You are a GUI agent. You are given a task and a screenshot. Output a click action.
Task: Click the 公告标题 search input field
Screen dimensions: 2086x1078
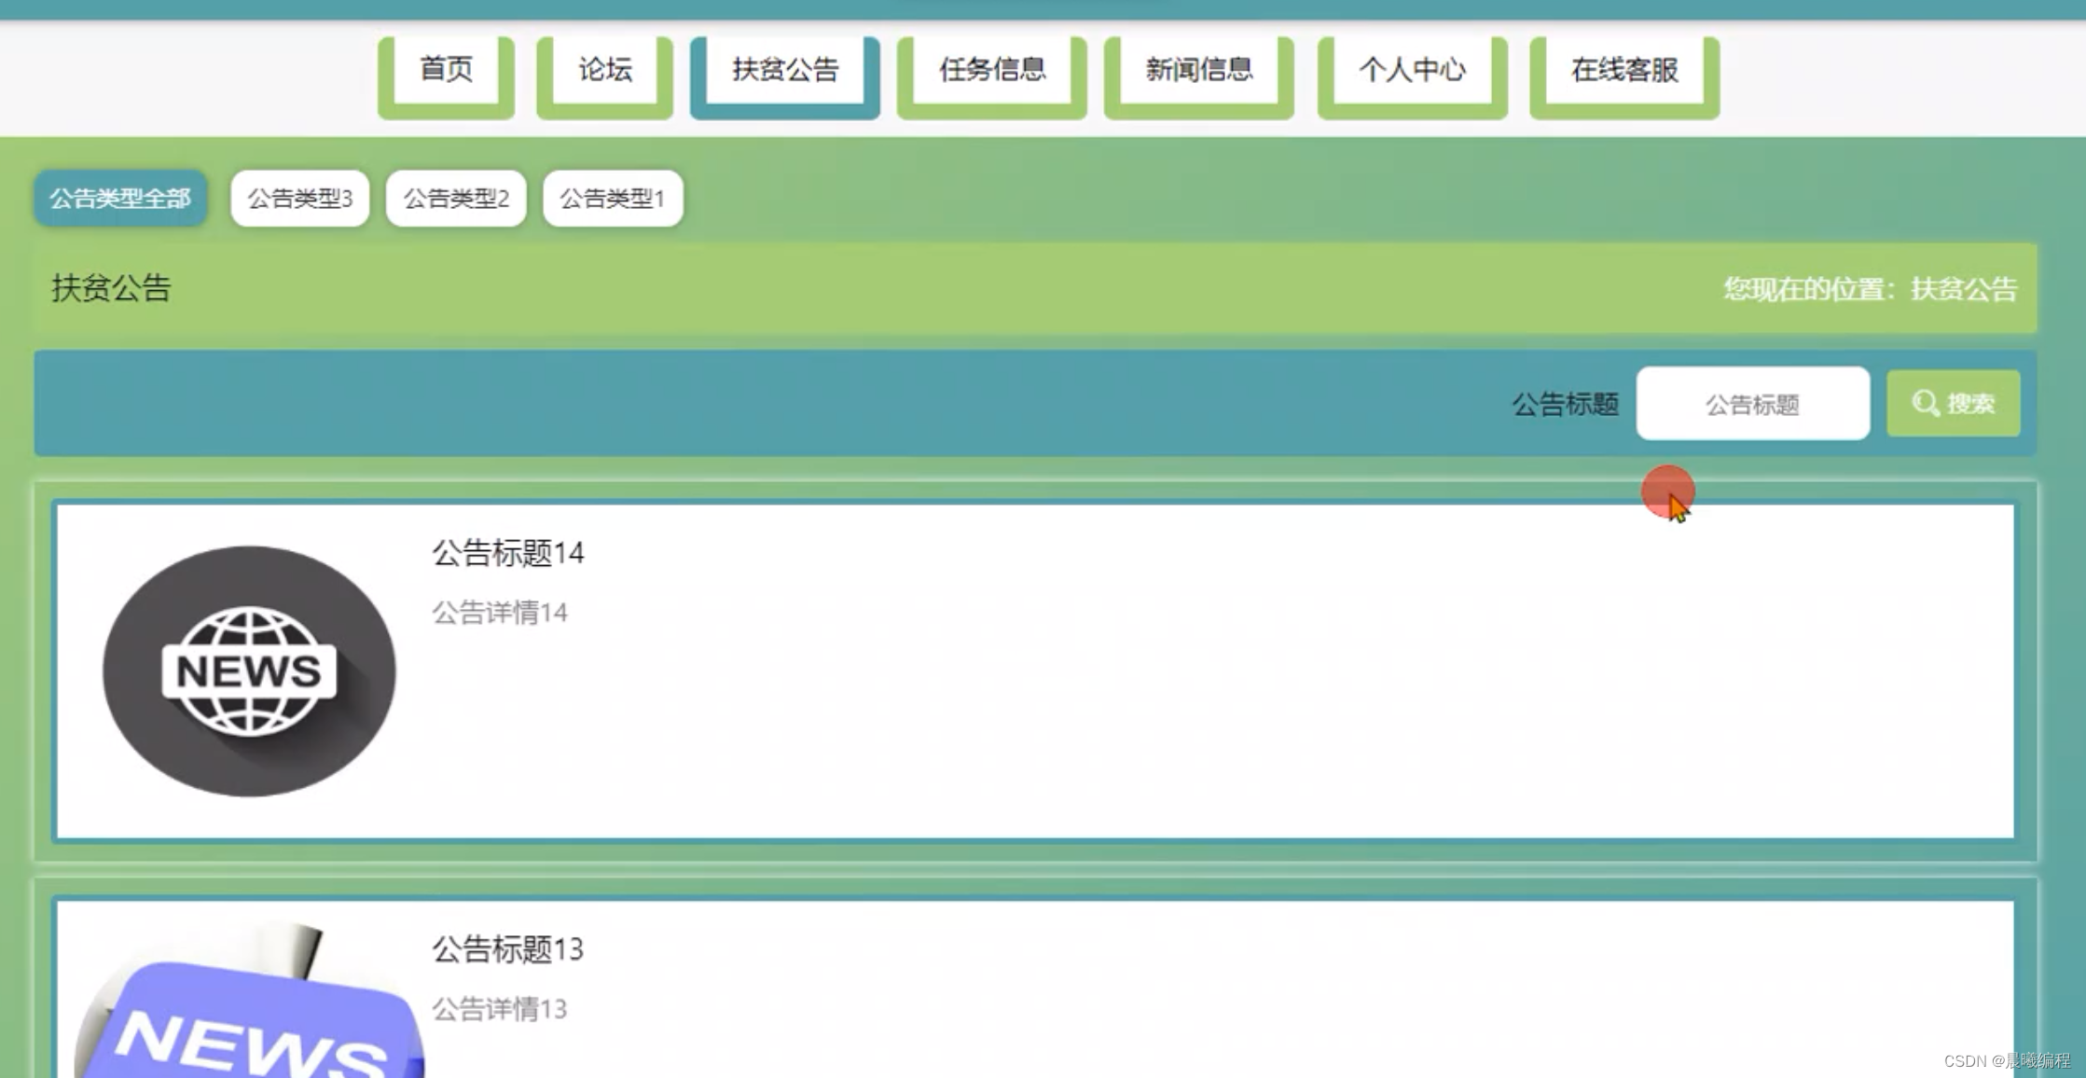tap(1752, 404)
